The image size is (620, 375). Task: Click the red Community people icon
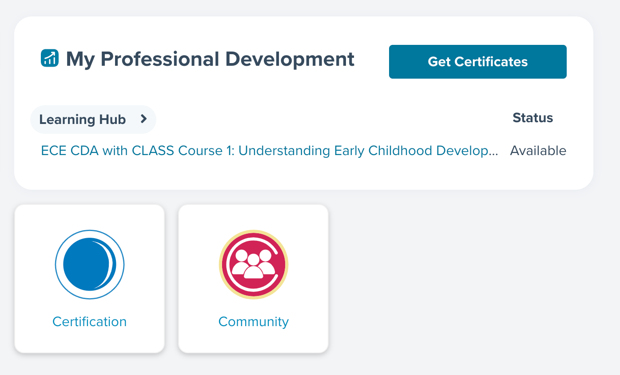pos(254,265)
